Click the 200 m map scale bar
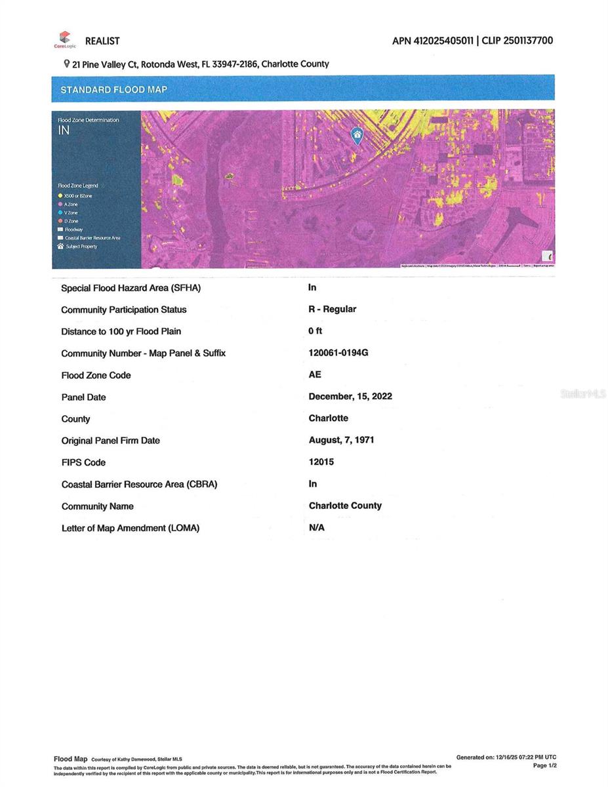The image size is (608, 787). click(x=508, y=266)
